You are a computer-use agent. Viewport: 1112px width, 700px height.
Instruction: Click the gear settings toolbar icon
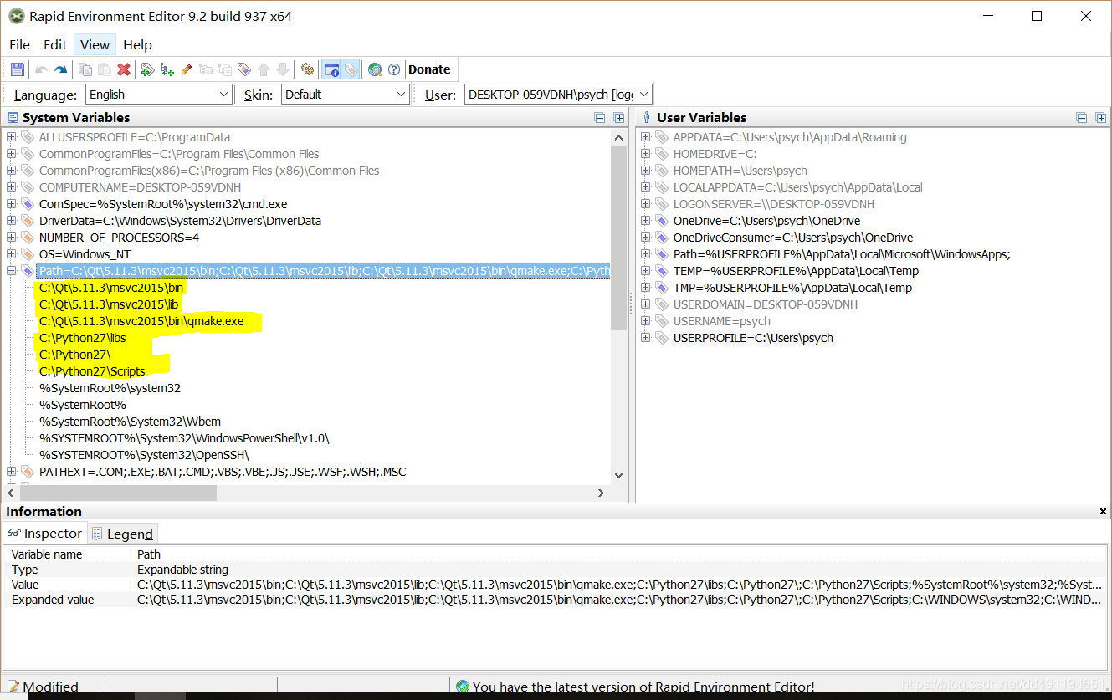click(x=307, y=69)
